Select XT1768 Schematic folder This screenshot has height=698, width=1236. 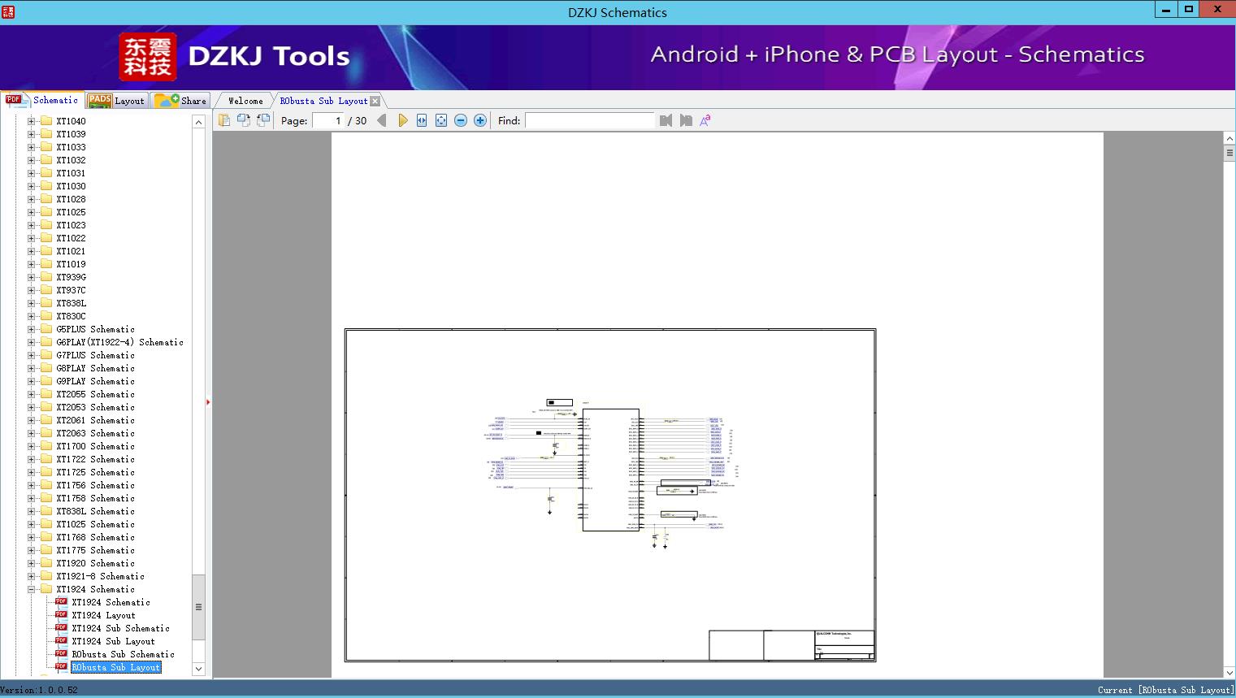95,537
